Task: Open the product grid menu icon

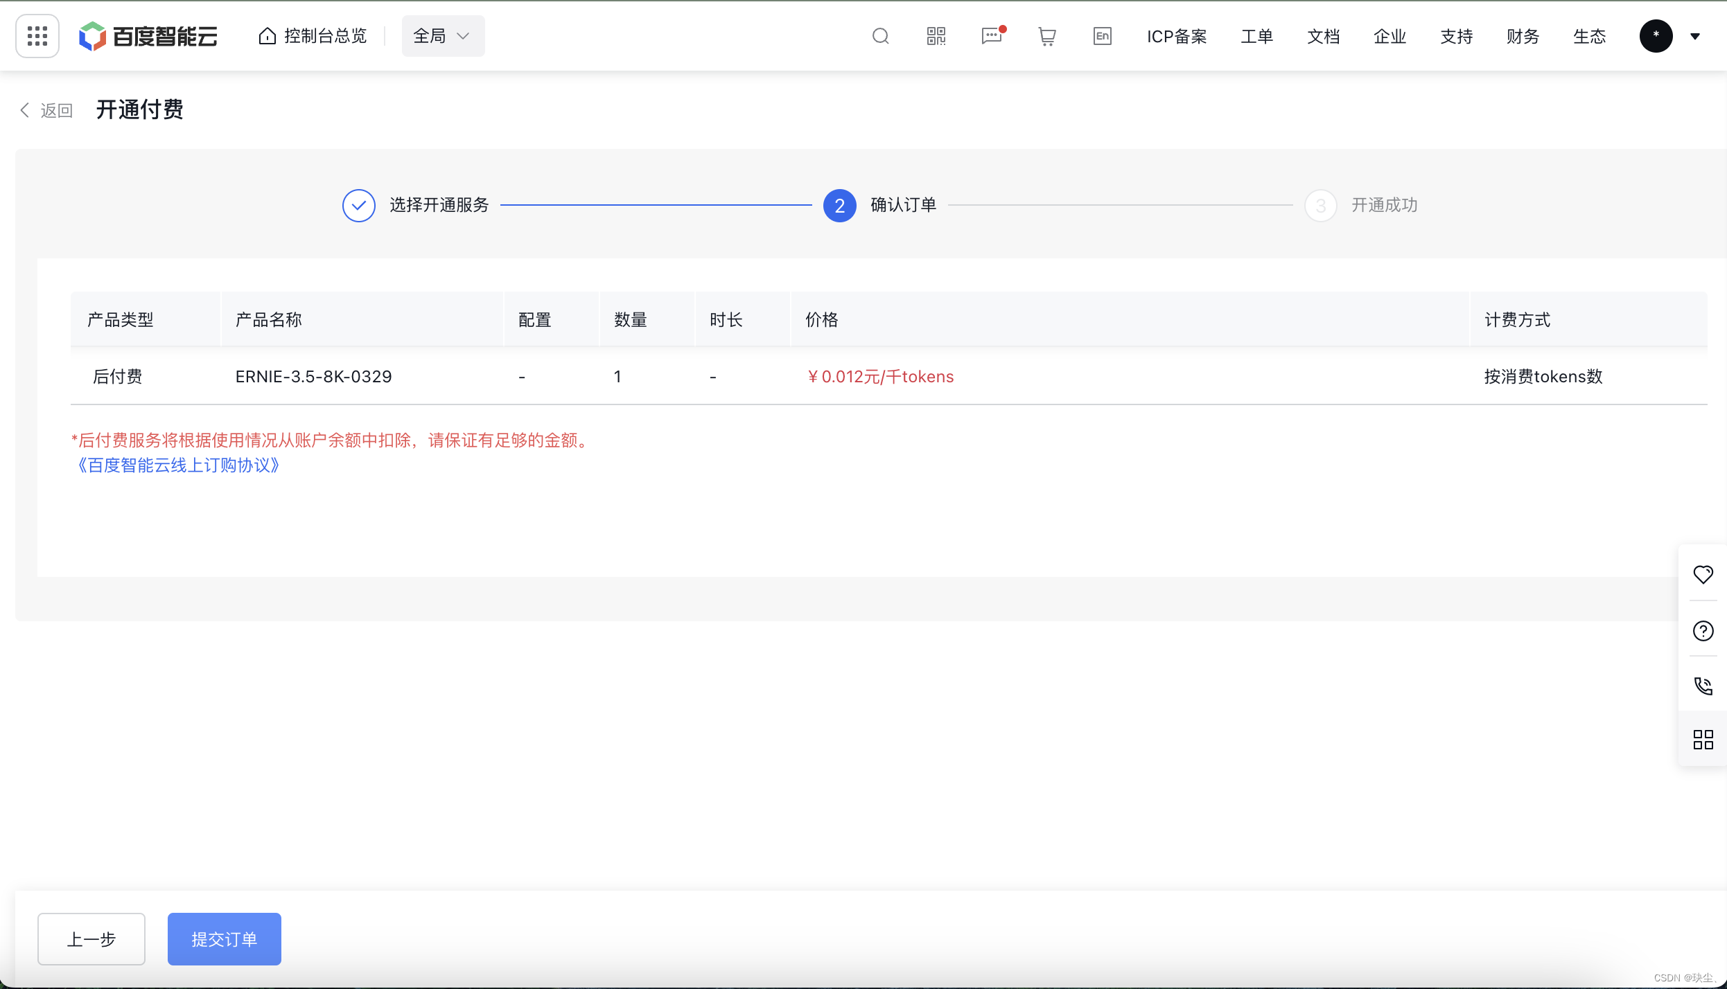Action: coord(37,36)
